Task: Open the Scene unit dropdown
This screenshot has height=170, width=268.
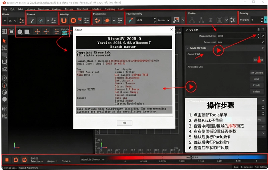Action: click(x=241, y=42)
